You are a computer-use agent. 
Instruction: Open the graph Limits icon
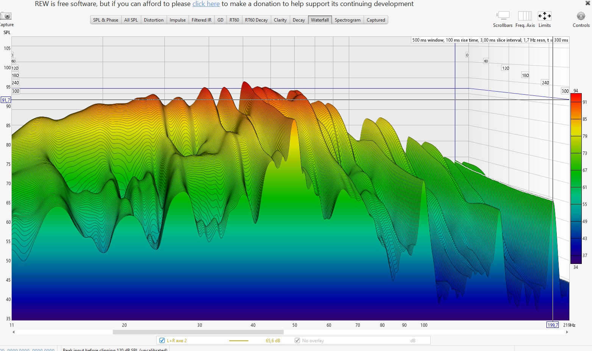coord(544,16)
